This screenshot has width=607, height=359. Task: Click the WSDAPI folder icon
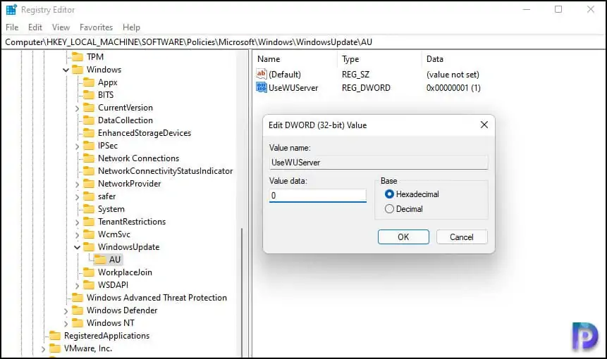pyautogui.click(x=89, y=285)
